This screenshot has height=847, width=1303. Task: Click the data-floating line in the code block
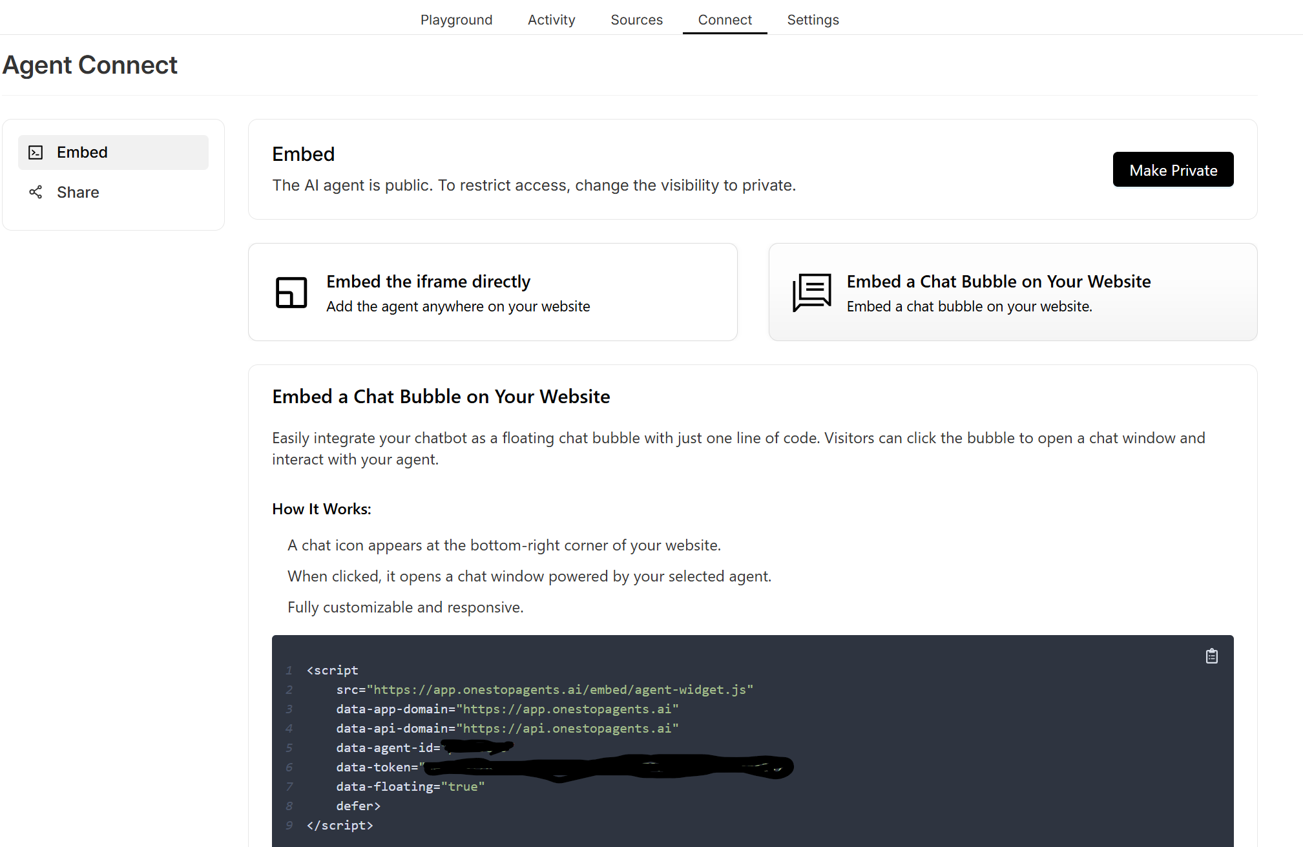pyautogui.click(x=410, y=786)
